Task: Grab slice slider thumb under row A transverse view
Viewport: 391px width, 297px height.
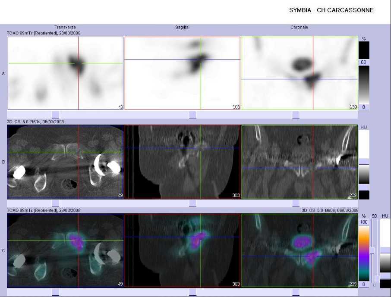Action: [x=55, y=115]
